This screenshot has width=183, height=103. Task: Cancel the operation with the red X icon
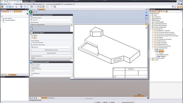[34, 12]
